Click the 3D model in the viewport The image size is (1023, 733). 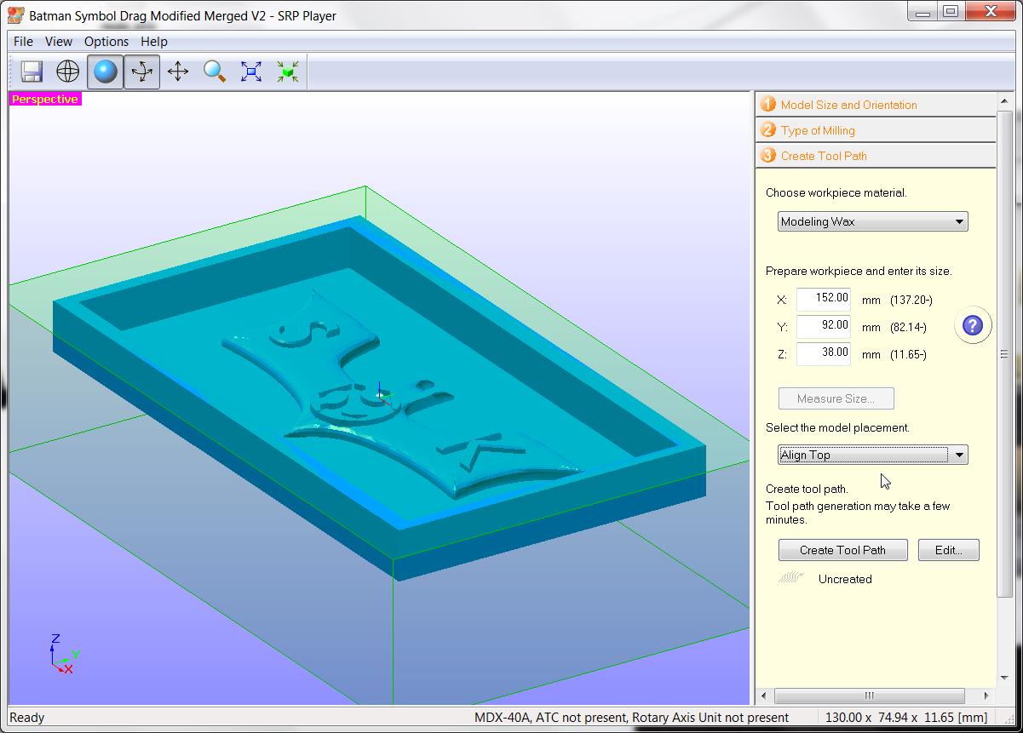(x=380, y=398)
